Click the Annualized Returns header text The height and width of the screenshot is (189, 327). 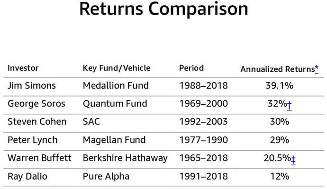pyautogui.click(x=278, y=69)
